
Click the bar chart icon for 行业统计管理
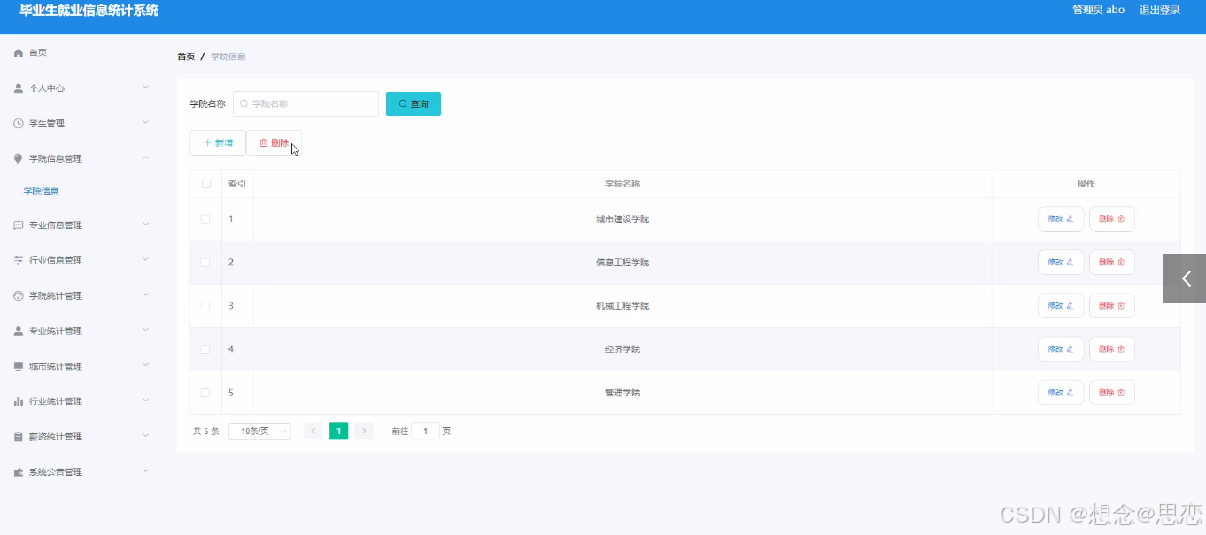18,401
